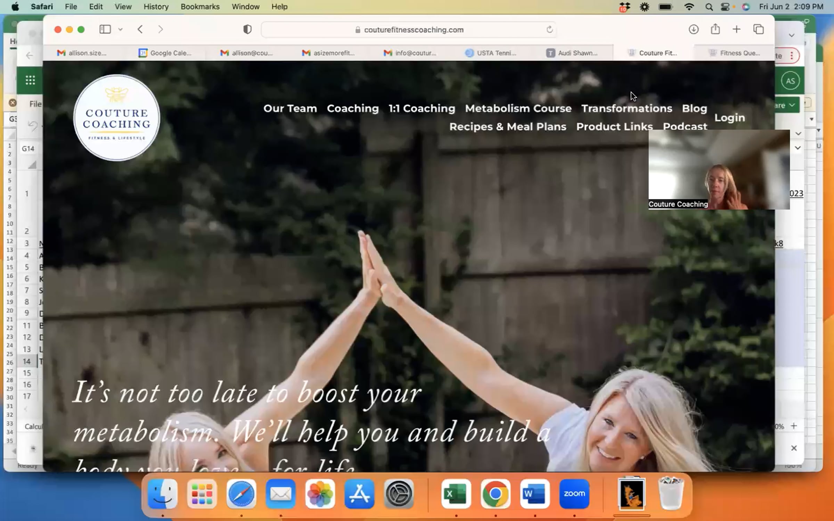The height and width of the screenshot is (521, 834).
Task: Open App Store from the Dock
Action: (359, 494)
